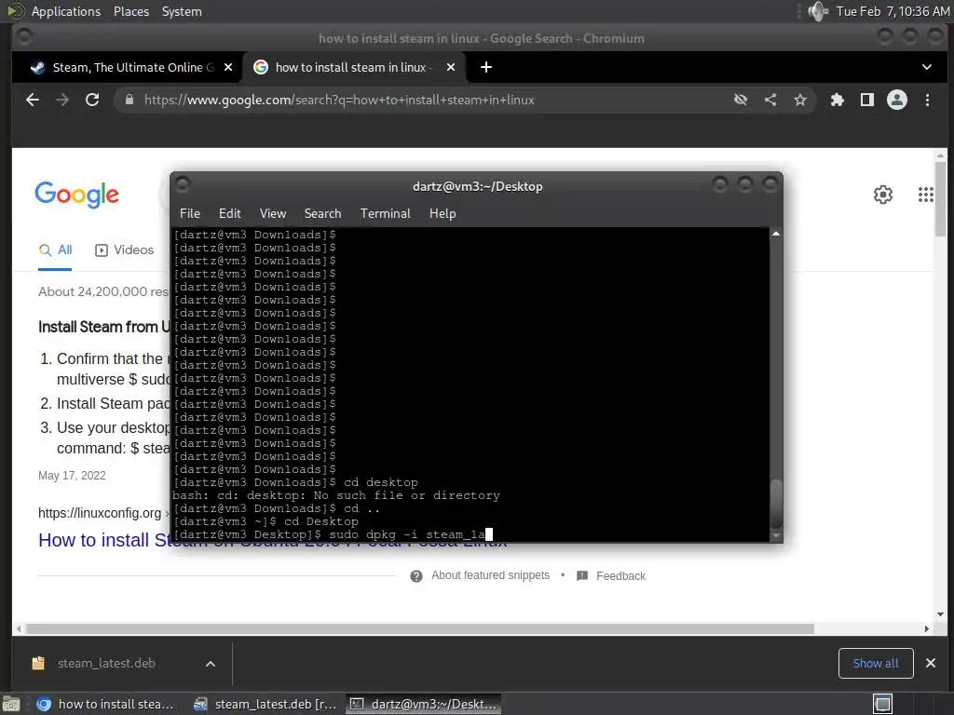The height and width of the screenshot is (715, 954).
Task: Open the Places menu
Action: [x=130, y=11]
